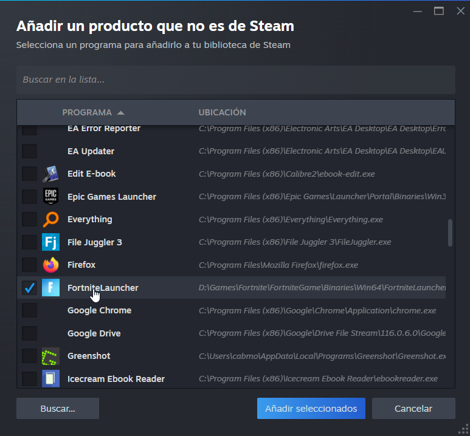Click the PROGRAMA sort arrow indicator

(121, 112)
